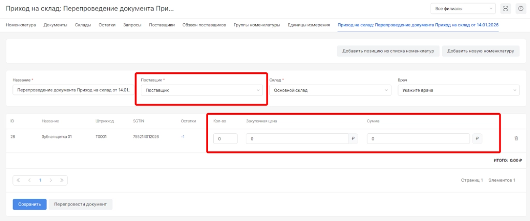Click the barcode scanner icon in header
This screenshot has height=221, width=530.
coord(506,9)
